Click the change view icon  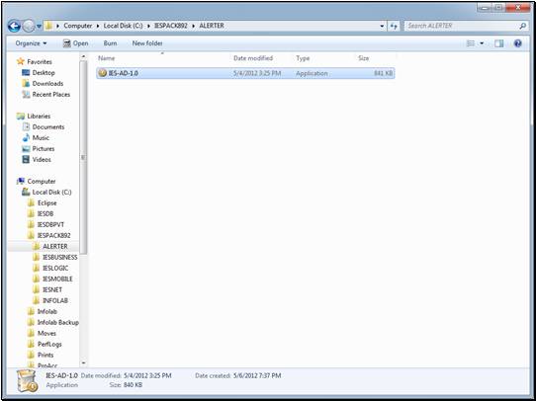471,43
